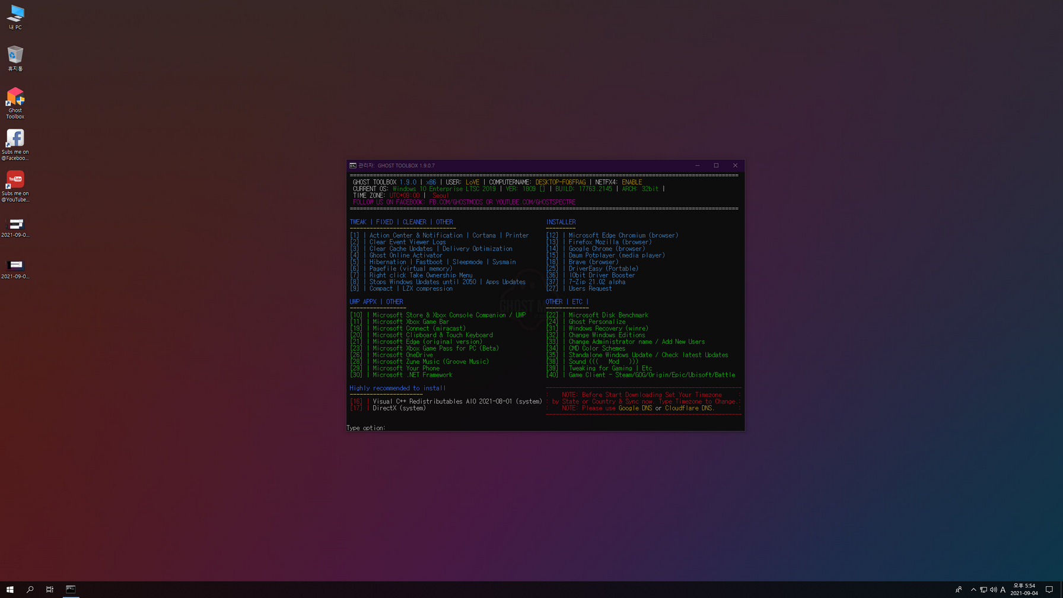
Task: Click 'IObit Driver Booster' text
Action: (601, 275)
